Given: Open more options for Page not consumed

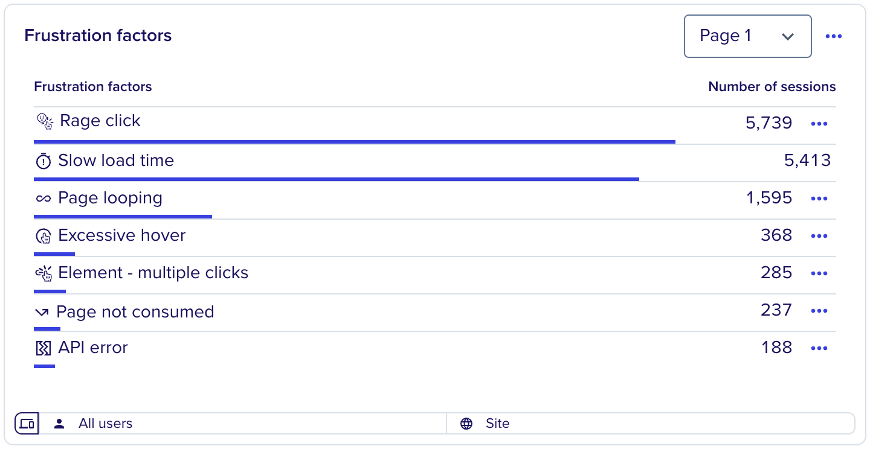Looking at the screenshot, I should tap(819, 311).
